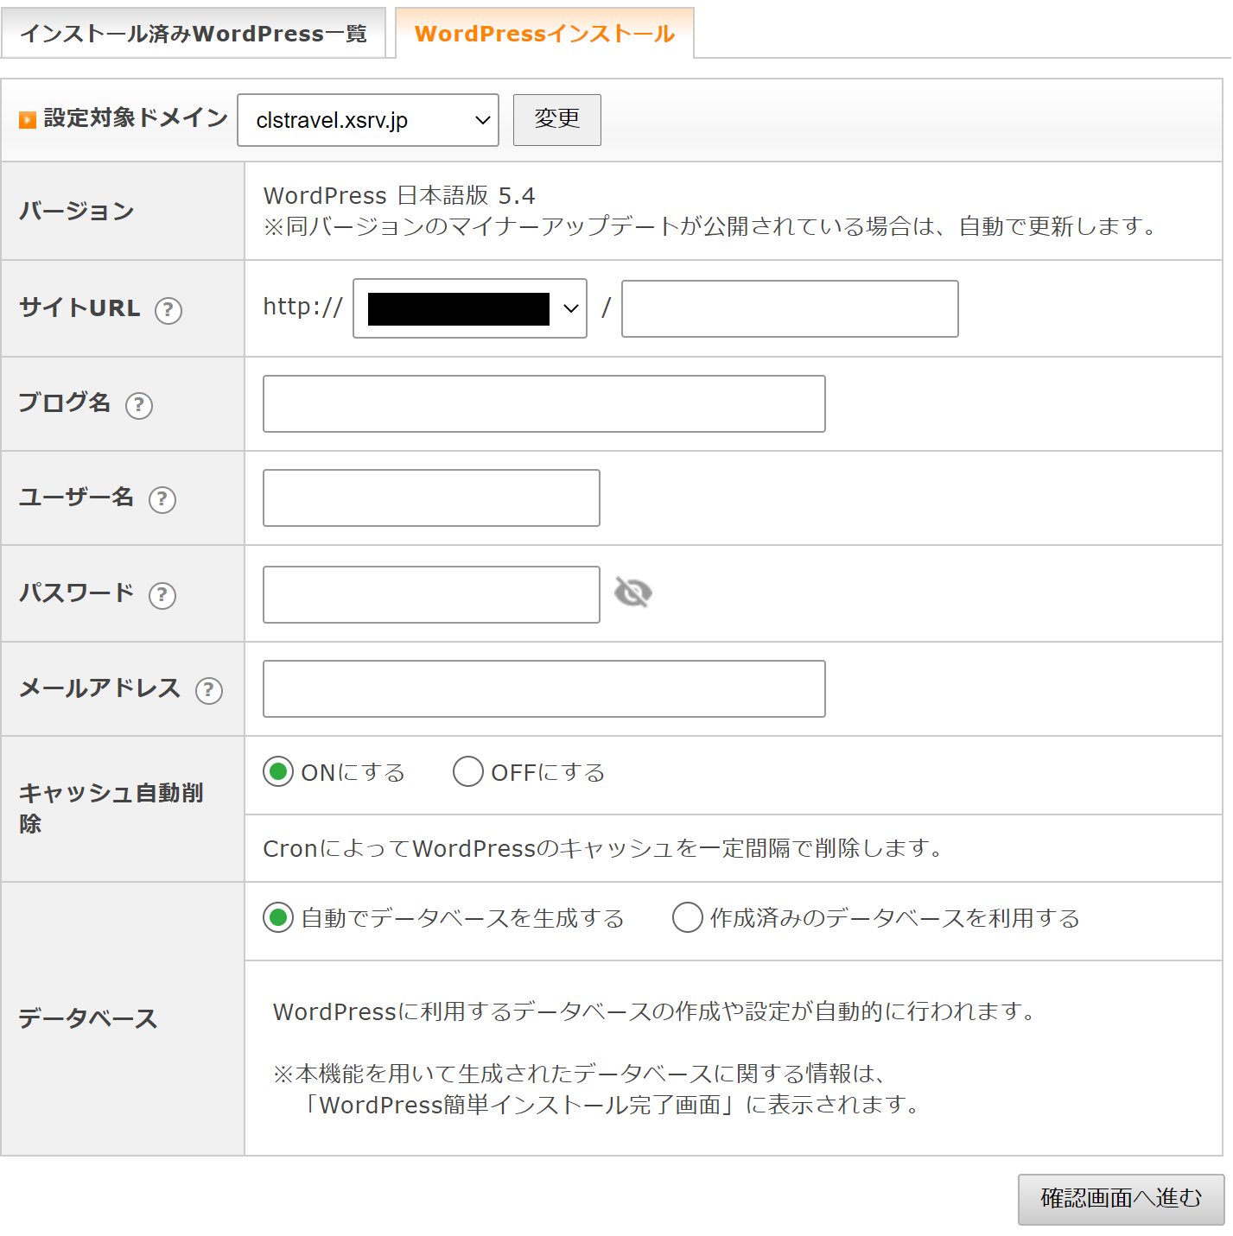1233x1236 pixels.
Task: Focus the メールアドレス input field
Action: [x=544, y=688]
